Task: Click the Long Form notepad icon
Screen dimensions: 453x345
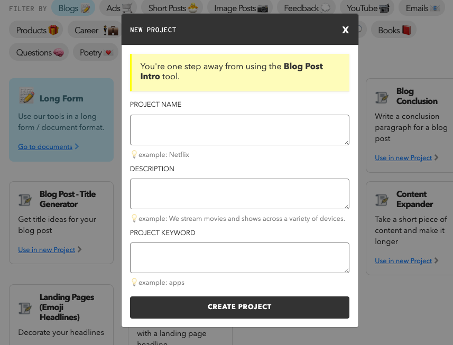Action: pos(26,96)
